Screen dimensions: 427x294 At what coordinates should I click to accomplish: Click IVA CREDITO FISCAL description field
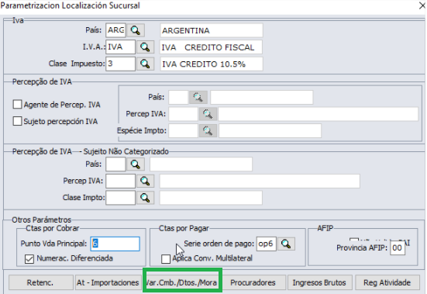212,47
